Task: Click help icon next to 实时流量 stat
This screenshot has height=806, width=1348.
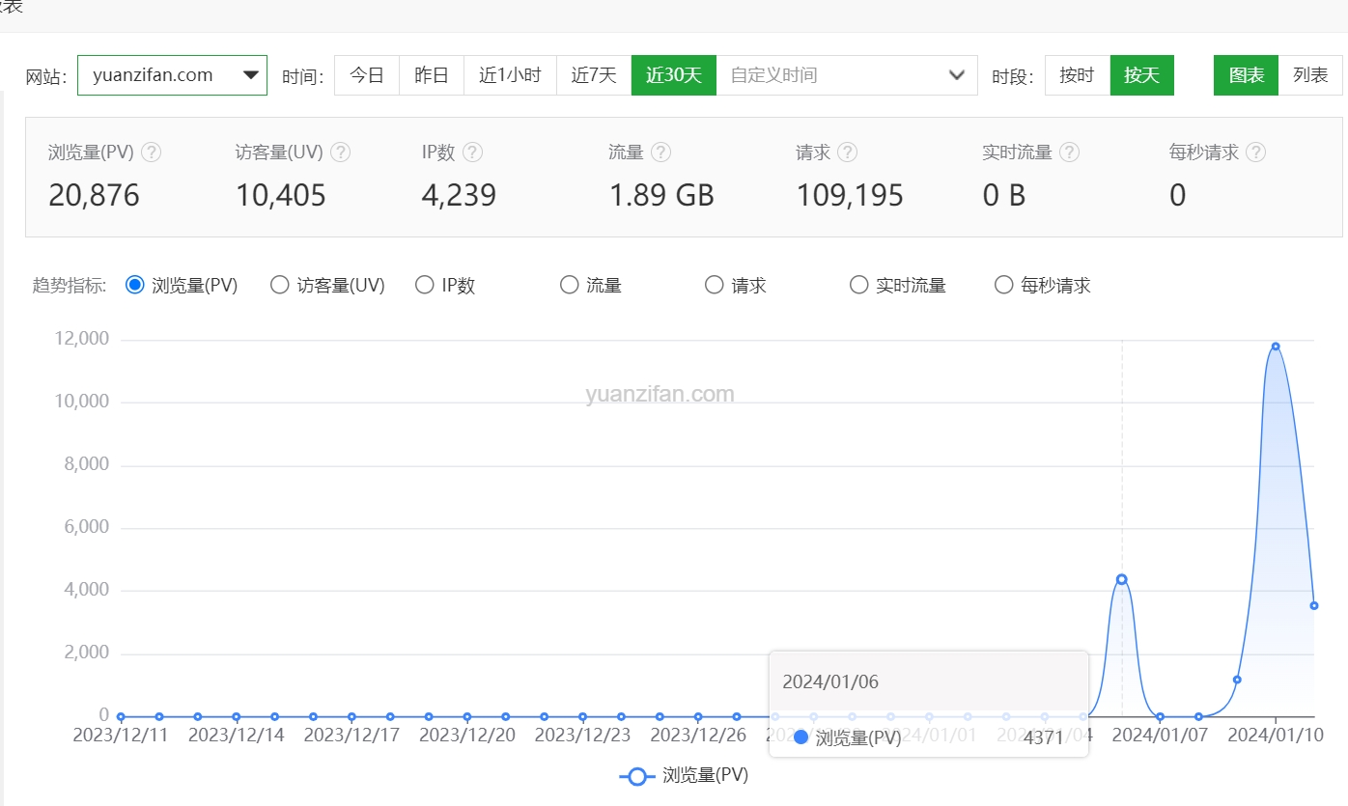Action: point(1069,153)
